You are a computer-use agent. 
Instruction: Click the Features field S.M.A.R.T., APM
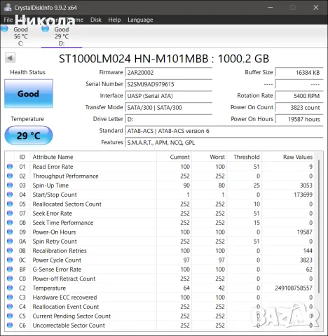224,143
